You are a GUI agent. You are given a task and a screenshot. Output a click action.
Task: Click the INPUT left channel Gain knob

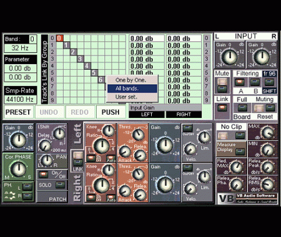tap(230, 56)
